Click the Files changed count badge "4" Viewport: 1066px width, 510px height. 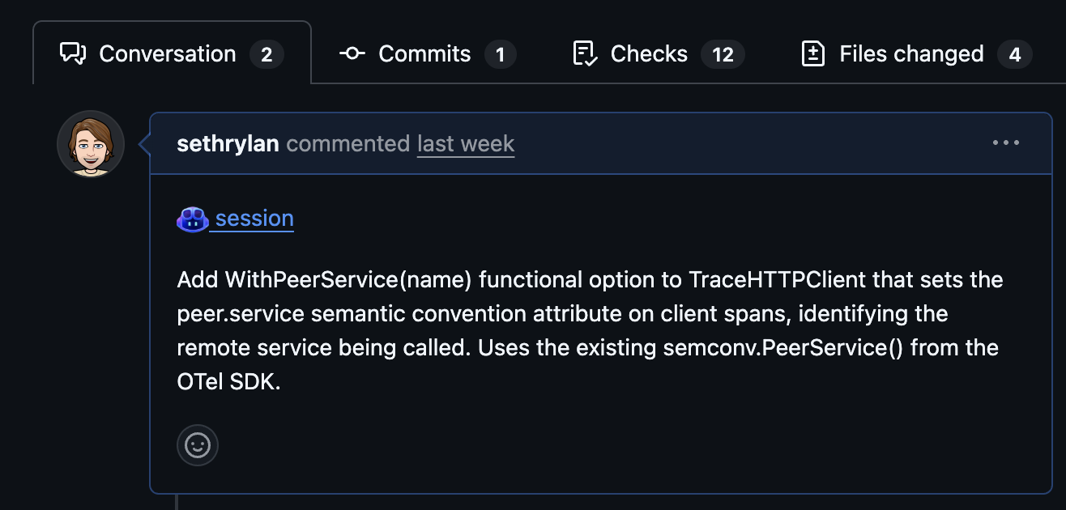1014,55
